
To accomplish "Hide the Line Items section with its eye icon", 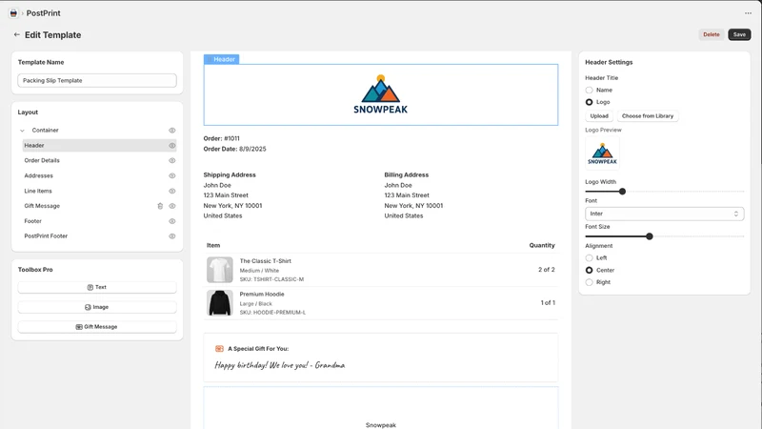I will click(x=172, y=192).
